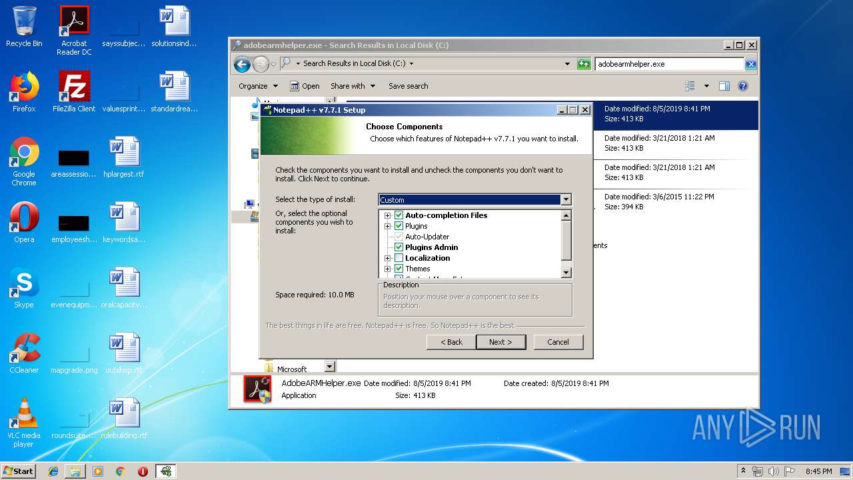Open Windows Explorer taskbar button
The height and width of the screenshot is (480, 853).
[75, 471]
